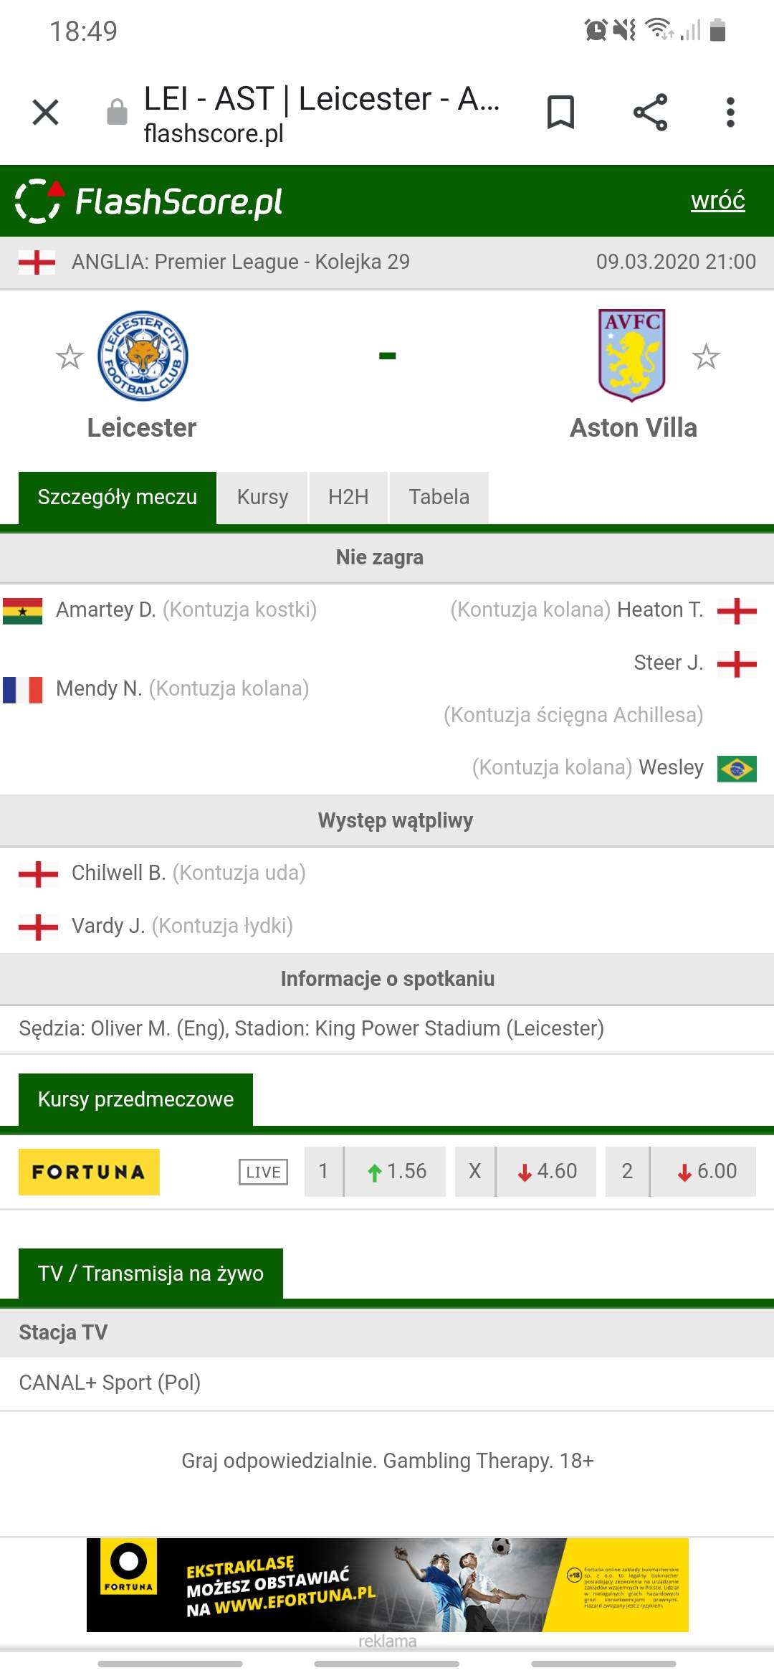Image resolution: width=774 pixels, height=1678 pixels.
Task: Toggle favorite star for Aston Villa
Action: tap(706, 356)
